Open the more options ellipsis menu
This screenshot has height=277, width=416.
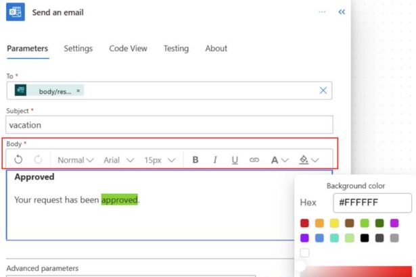coord(322,12)
